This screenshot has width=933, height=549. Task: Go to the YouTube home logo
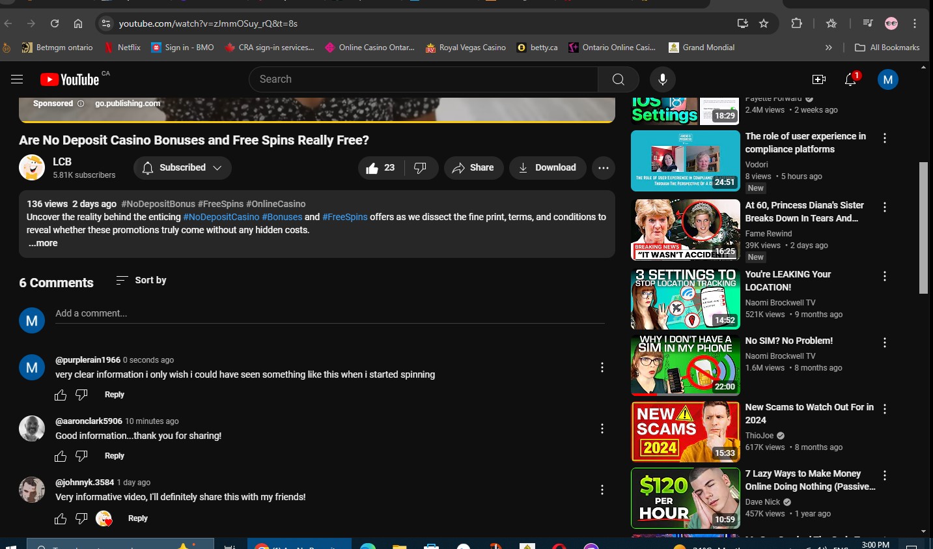70,79
